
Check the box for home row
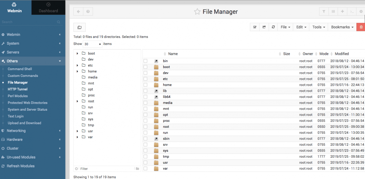[x=145, y=85]
